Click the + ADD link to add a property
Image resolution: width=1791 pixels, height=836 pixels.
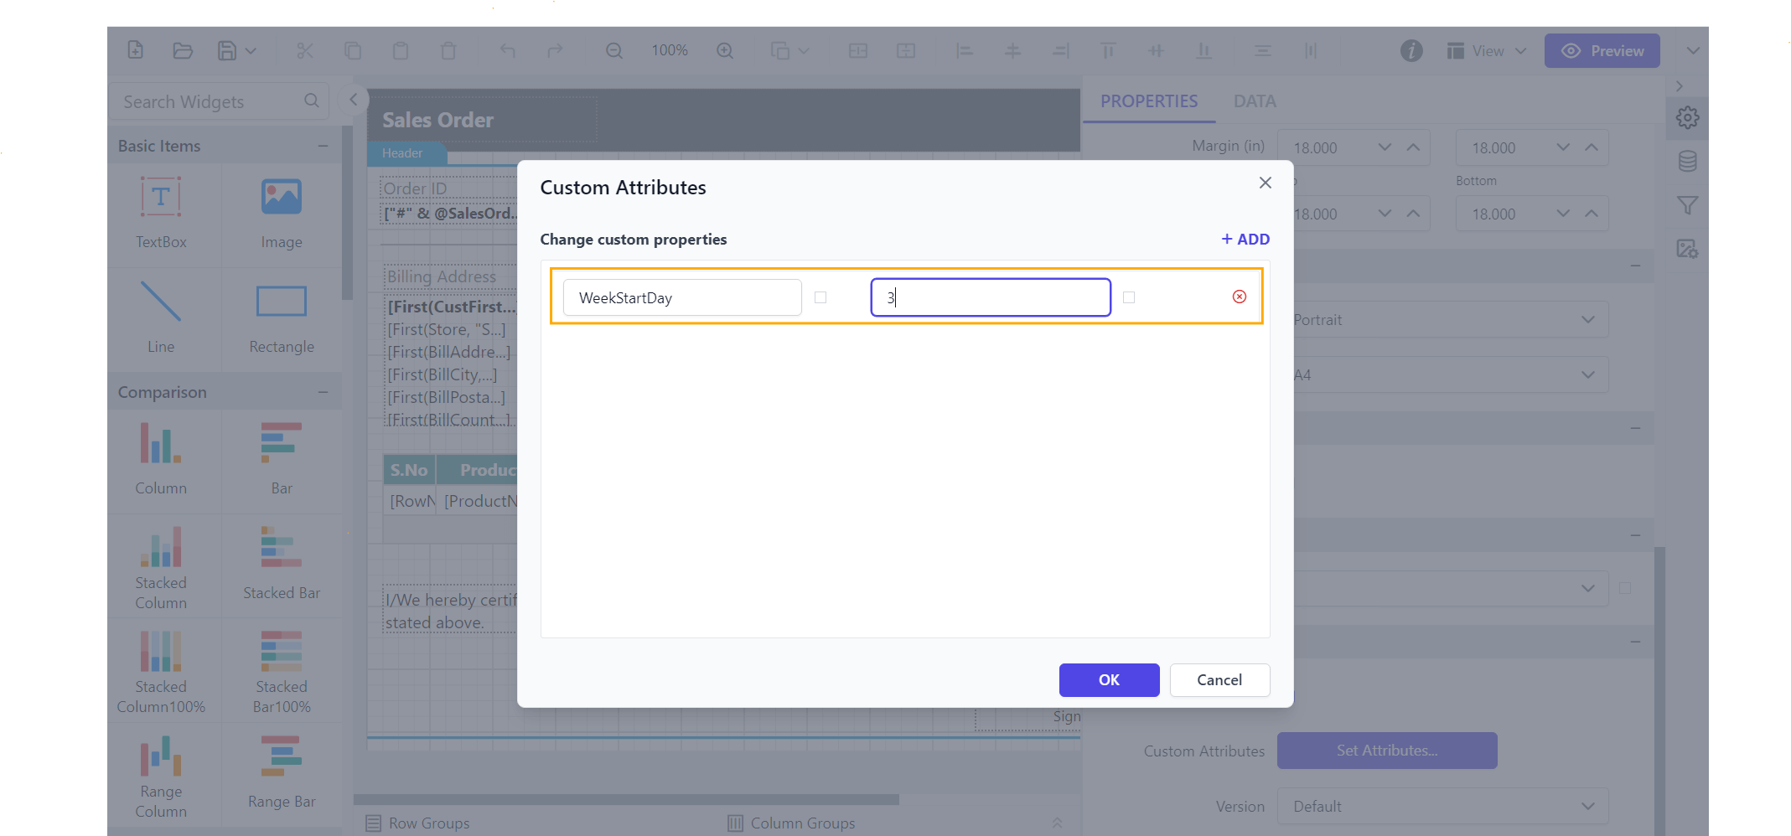tap(1245, 239)
